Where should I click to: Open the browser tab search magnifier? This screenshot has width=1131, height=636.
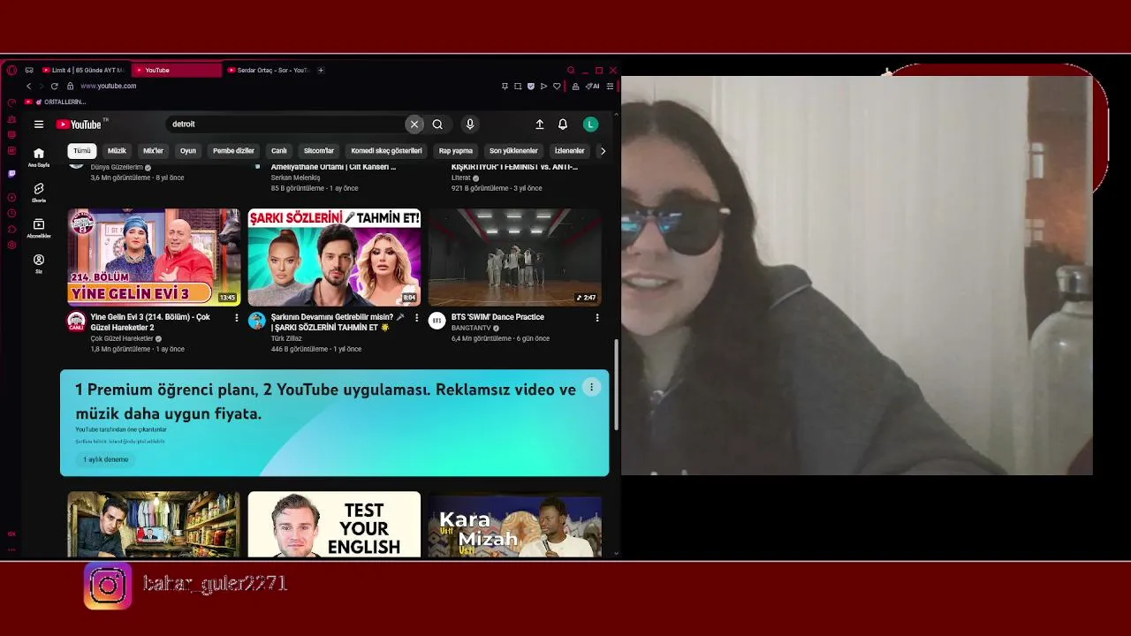tap(571, 70)
